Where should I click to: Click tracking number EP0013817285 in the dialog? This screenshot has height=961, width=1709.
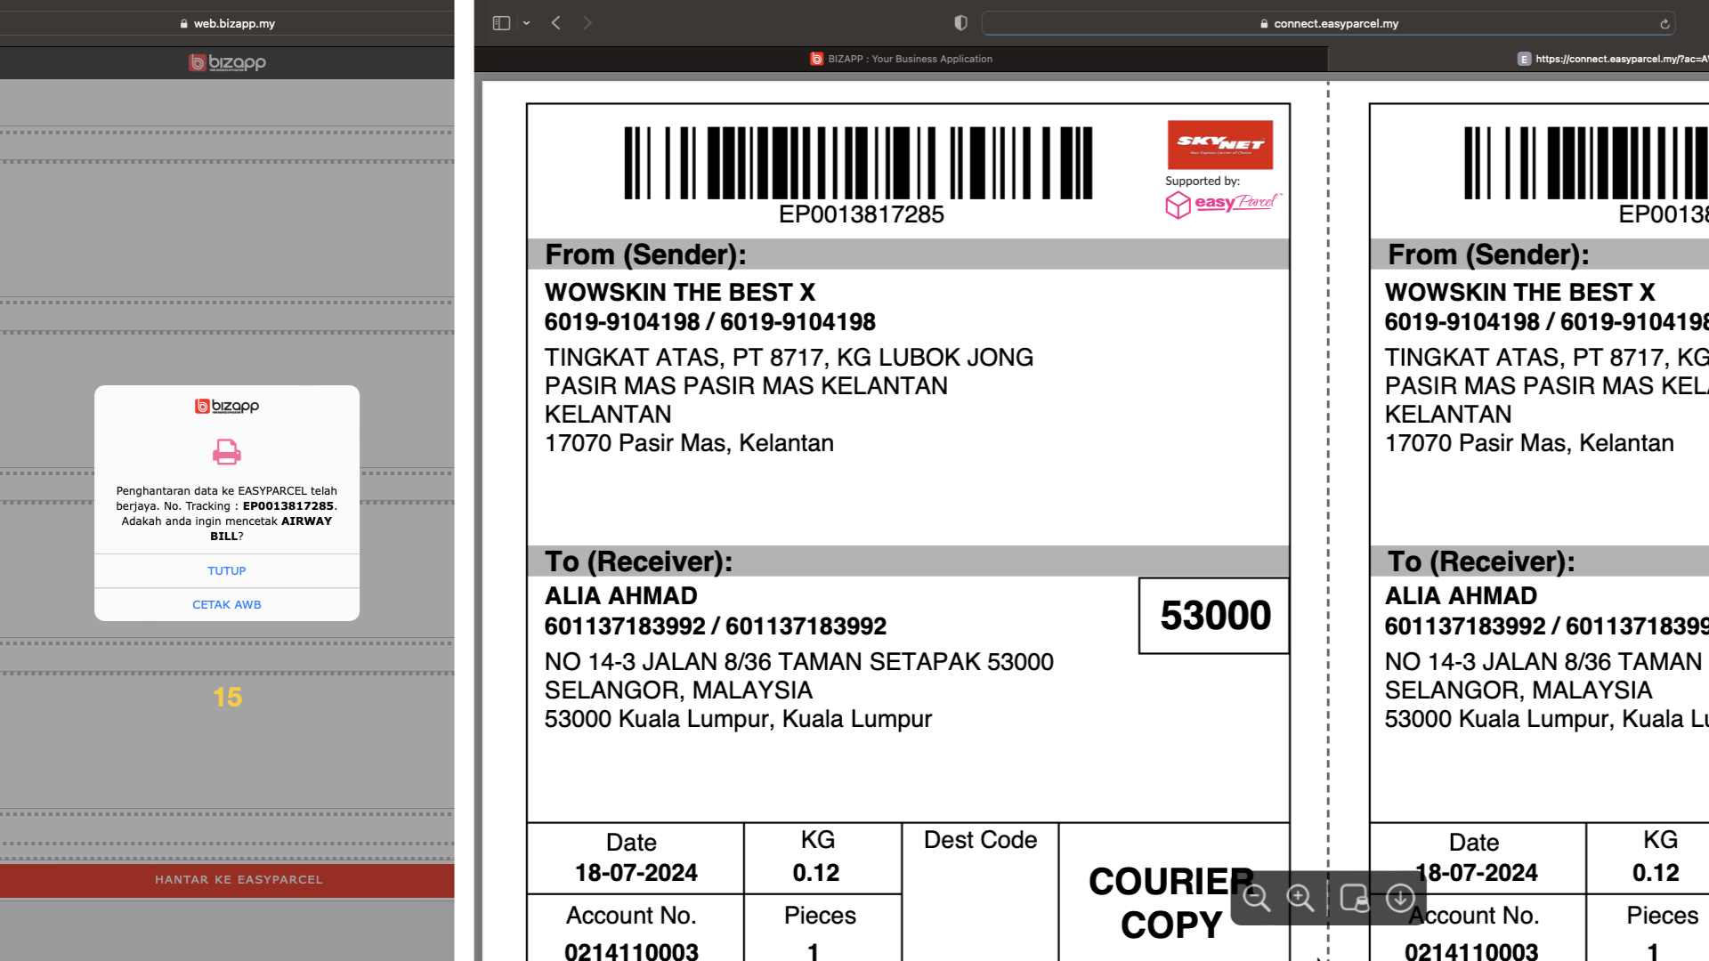click(x=288, y=506)
